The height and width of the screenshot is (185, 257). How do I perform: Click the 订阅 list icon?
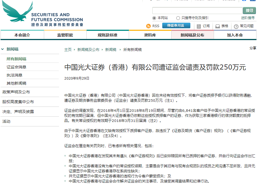(x=199, y=26)
